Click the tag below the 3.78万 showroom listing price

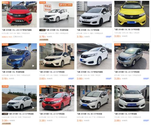click(44, 40)
